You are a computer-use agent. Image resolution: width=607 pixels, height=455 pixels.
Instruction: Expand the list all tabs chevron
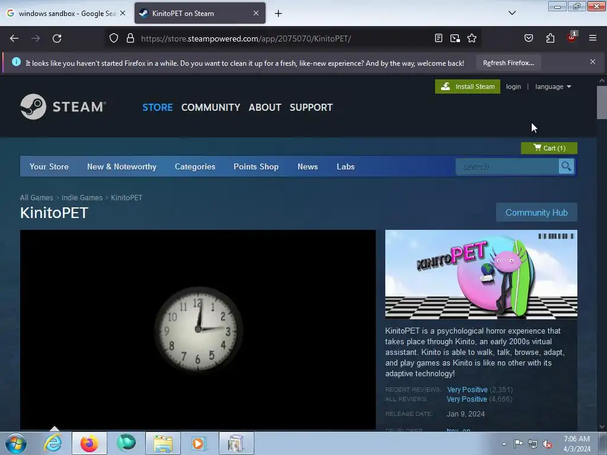(512, 13)
